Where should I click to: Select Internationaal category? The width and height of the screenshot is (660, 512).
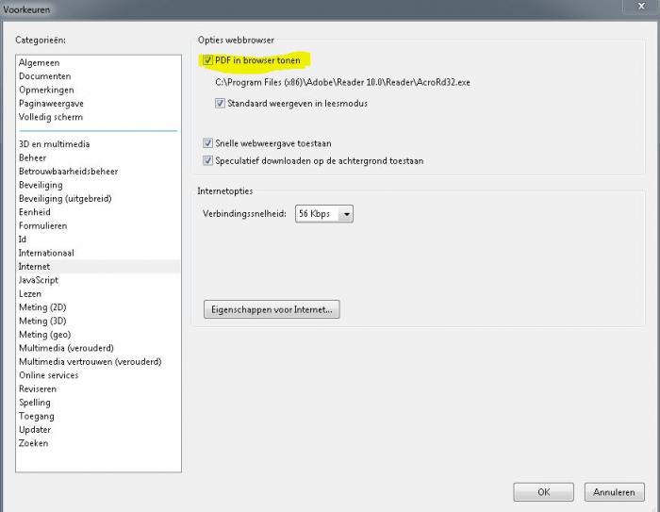[x=46, y=253]
